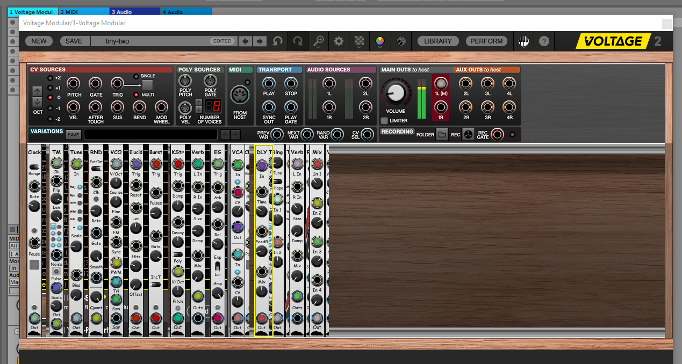
Task: Open the cable transparency checkerboard menu
Action: click(x=359, y=41)
